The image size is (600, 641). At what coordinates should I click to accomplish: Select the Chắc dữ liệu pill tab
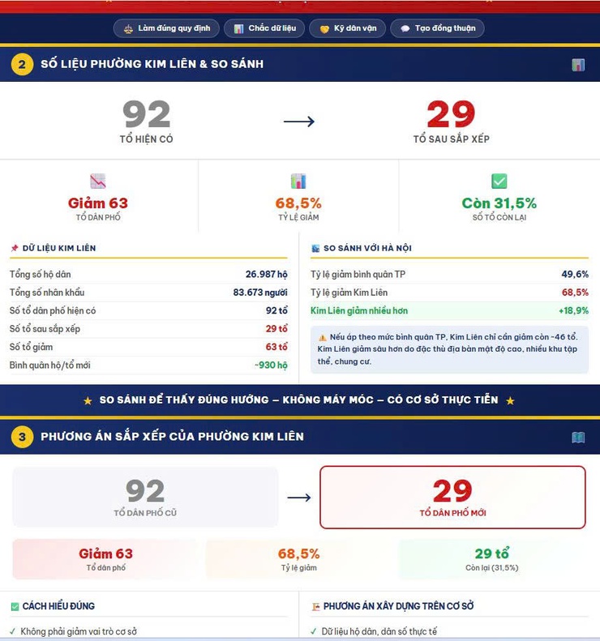[264, 28]
